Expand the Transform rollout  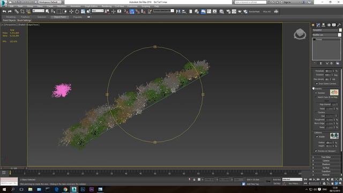coord(326,172)
